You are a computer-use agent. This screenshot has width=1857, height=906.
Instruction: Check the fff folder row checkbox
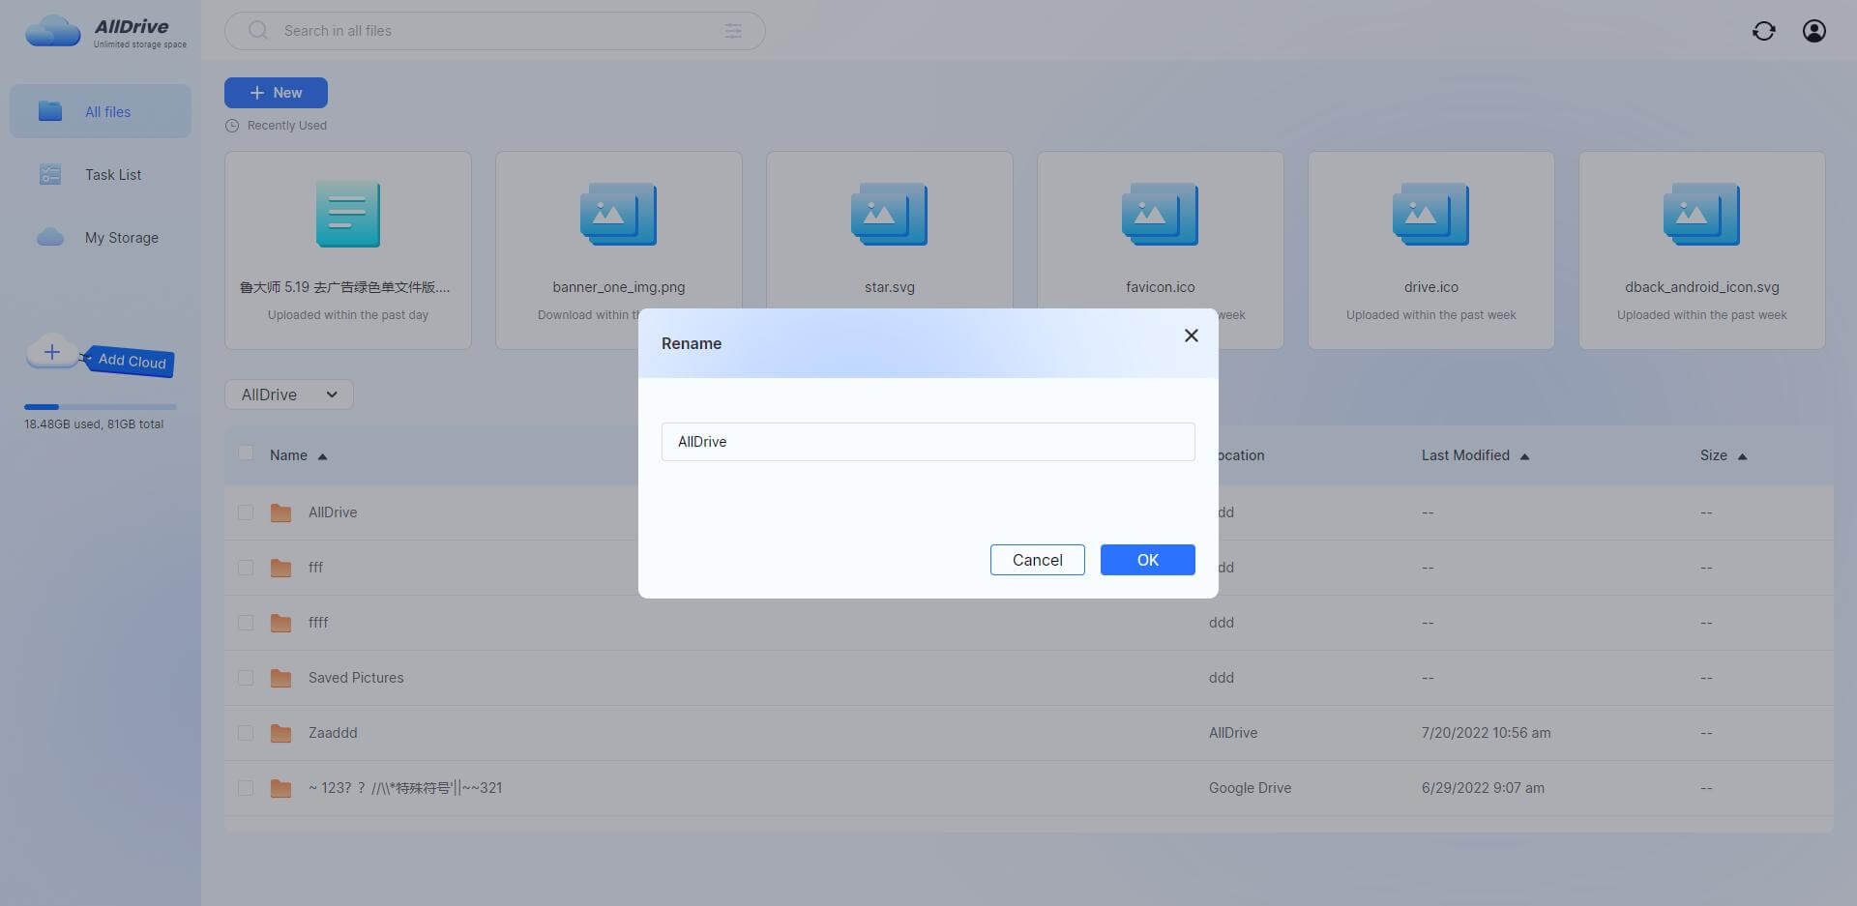[x=246, y=568]
